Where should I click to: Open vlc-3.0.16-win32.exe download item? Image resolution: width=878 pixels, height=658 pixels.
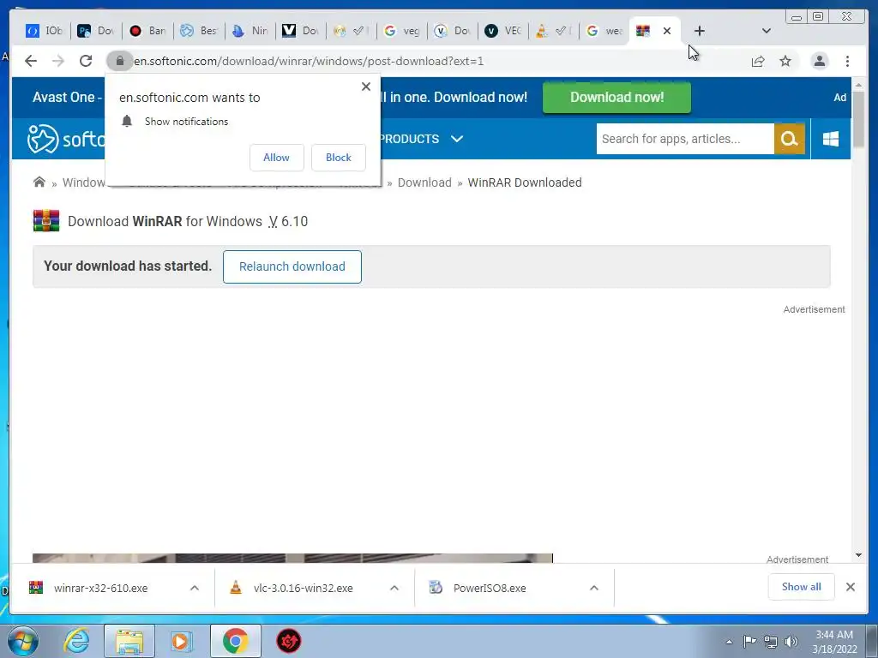tap(303, 588)
